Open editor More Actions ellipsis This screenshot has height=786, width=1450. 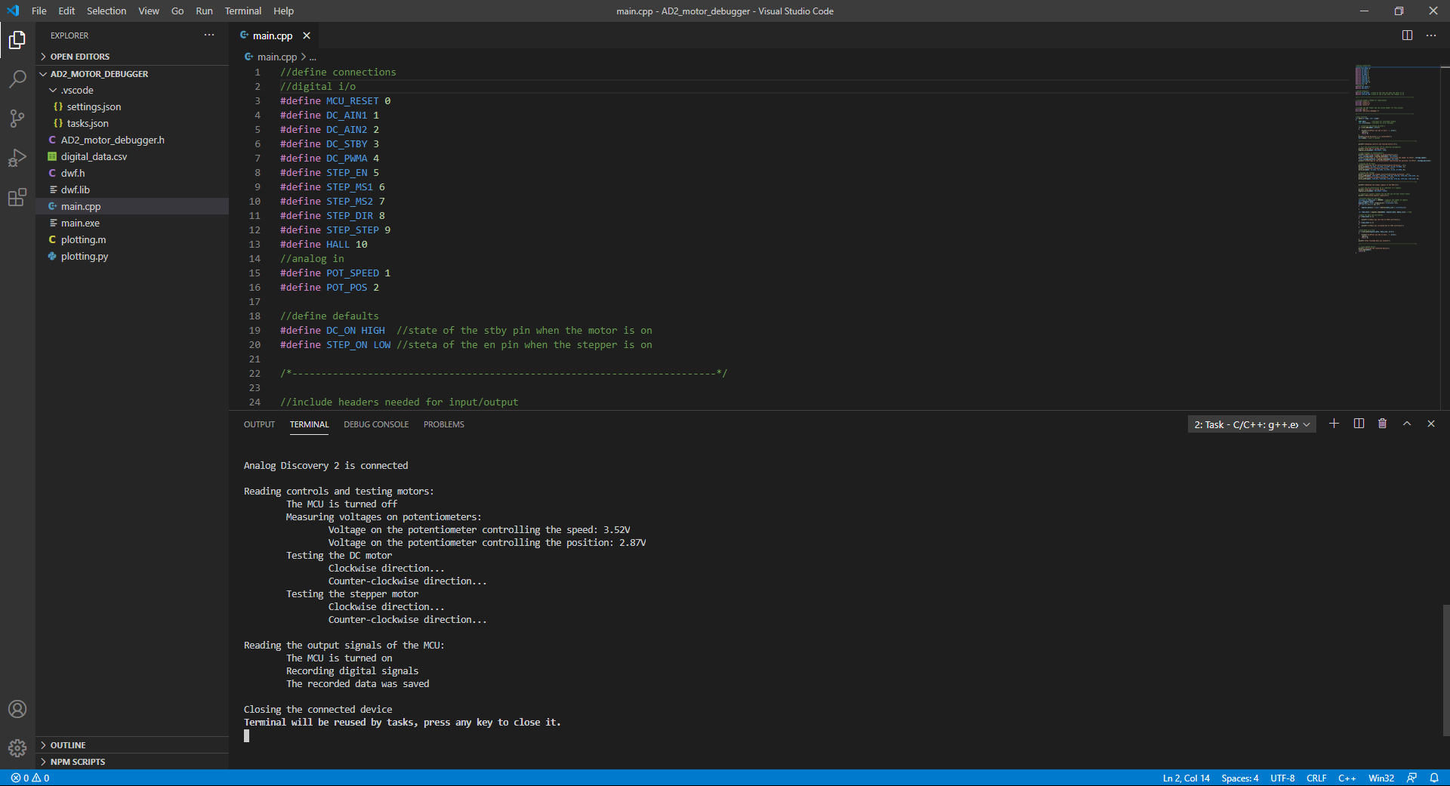[x=1431, y=35]
